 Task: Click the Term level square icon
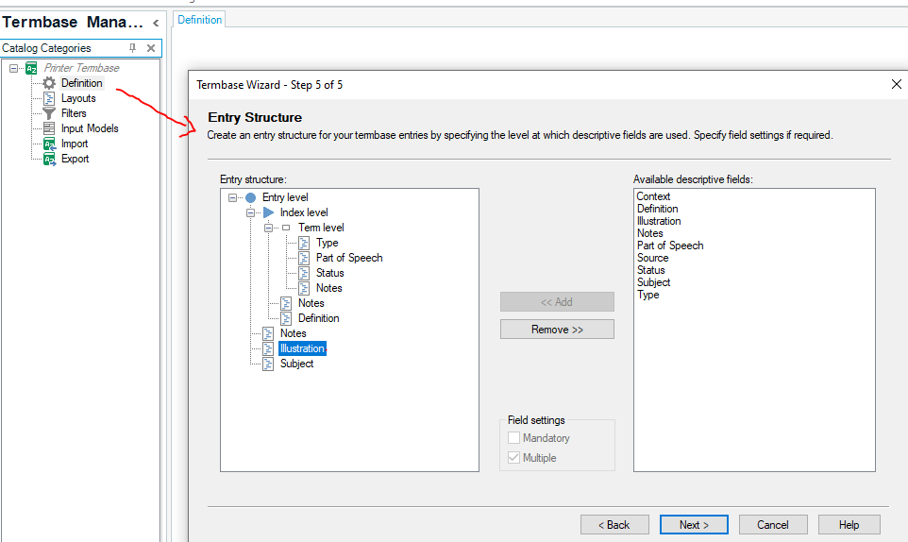286,228
